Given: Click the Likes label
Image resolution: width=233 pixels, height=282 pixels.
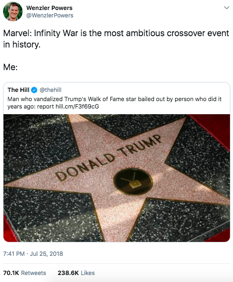Looking at the screenshot, I should click(x=88, y=273).
